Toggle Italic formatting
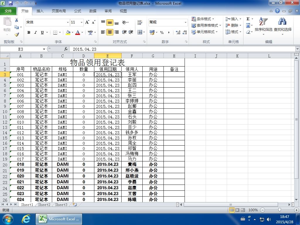This screenshot has width=300, height=225. 35,32
